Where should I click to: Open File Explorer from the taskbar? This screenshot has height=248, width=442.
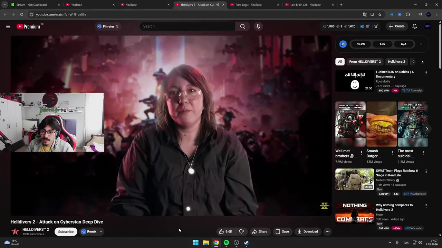tap(206, 242)
